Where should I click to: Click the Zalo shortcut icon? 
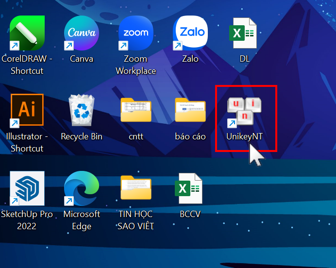tap(190, 33)
